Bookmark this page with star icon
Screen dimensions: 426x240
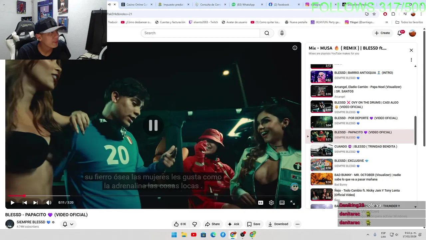[x=374, y=14]
